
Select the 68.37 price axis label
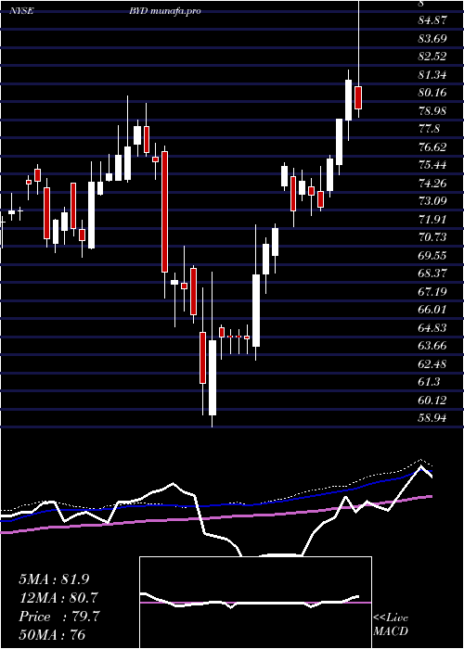(x=432, y=274)
